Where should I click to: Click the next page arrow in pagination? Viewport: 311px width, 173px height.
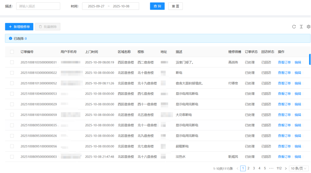286,168
